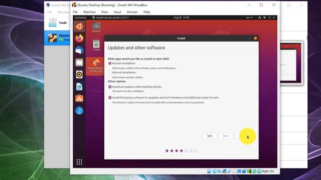Open File menu in VirtualBox Manager window

(49, 12)
